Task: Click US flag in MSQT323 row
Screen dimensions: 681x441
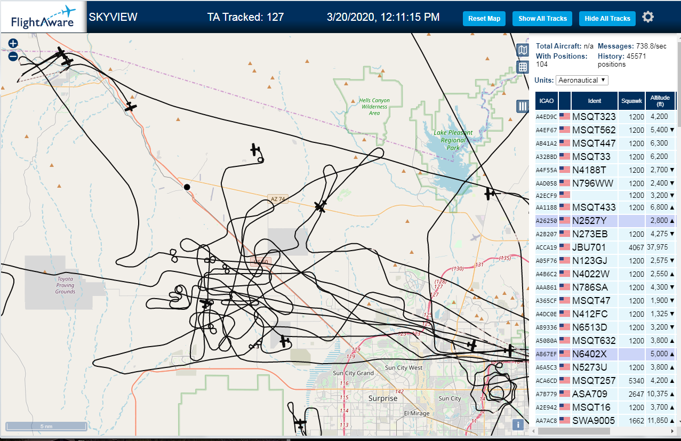Action: click(564, 117)
